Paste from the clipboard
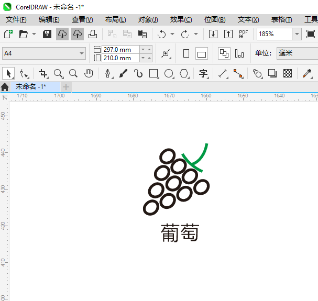Image resolution: width=318 pixels, height=301 pixels. pyautogui.click(x=142, y=34)
